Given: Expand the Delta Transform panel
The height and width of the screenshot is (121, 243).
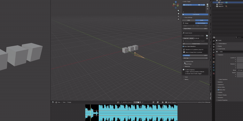Looking at the screenshot, I should point(223,80).
